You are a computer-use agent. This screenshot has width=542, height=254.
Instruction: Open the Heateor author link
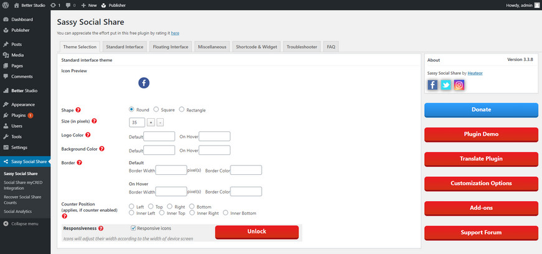click(x=475, y=73)
